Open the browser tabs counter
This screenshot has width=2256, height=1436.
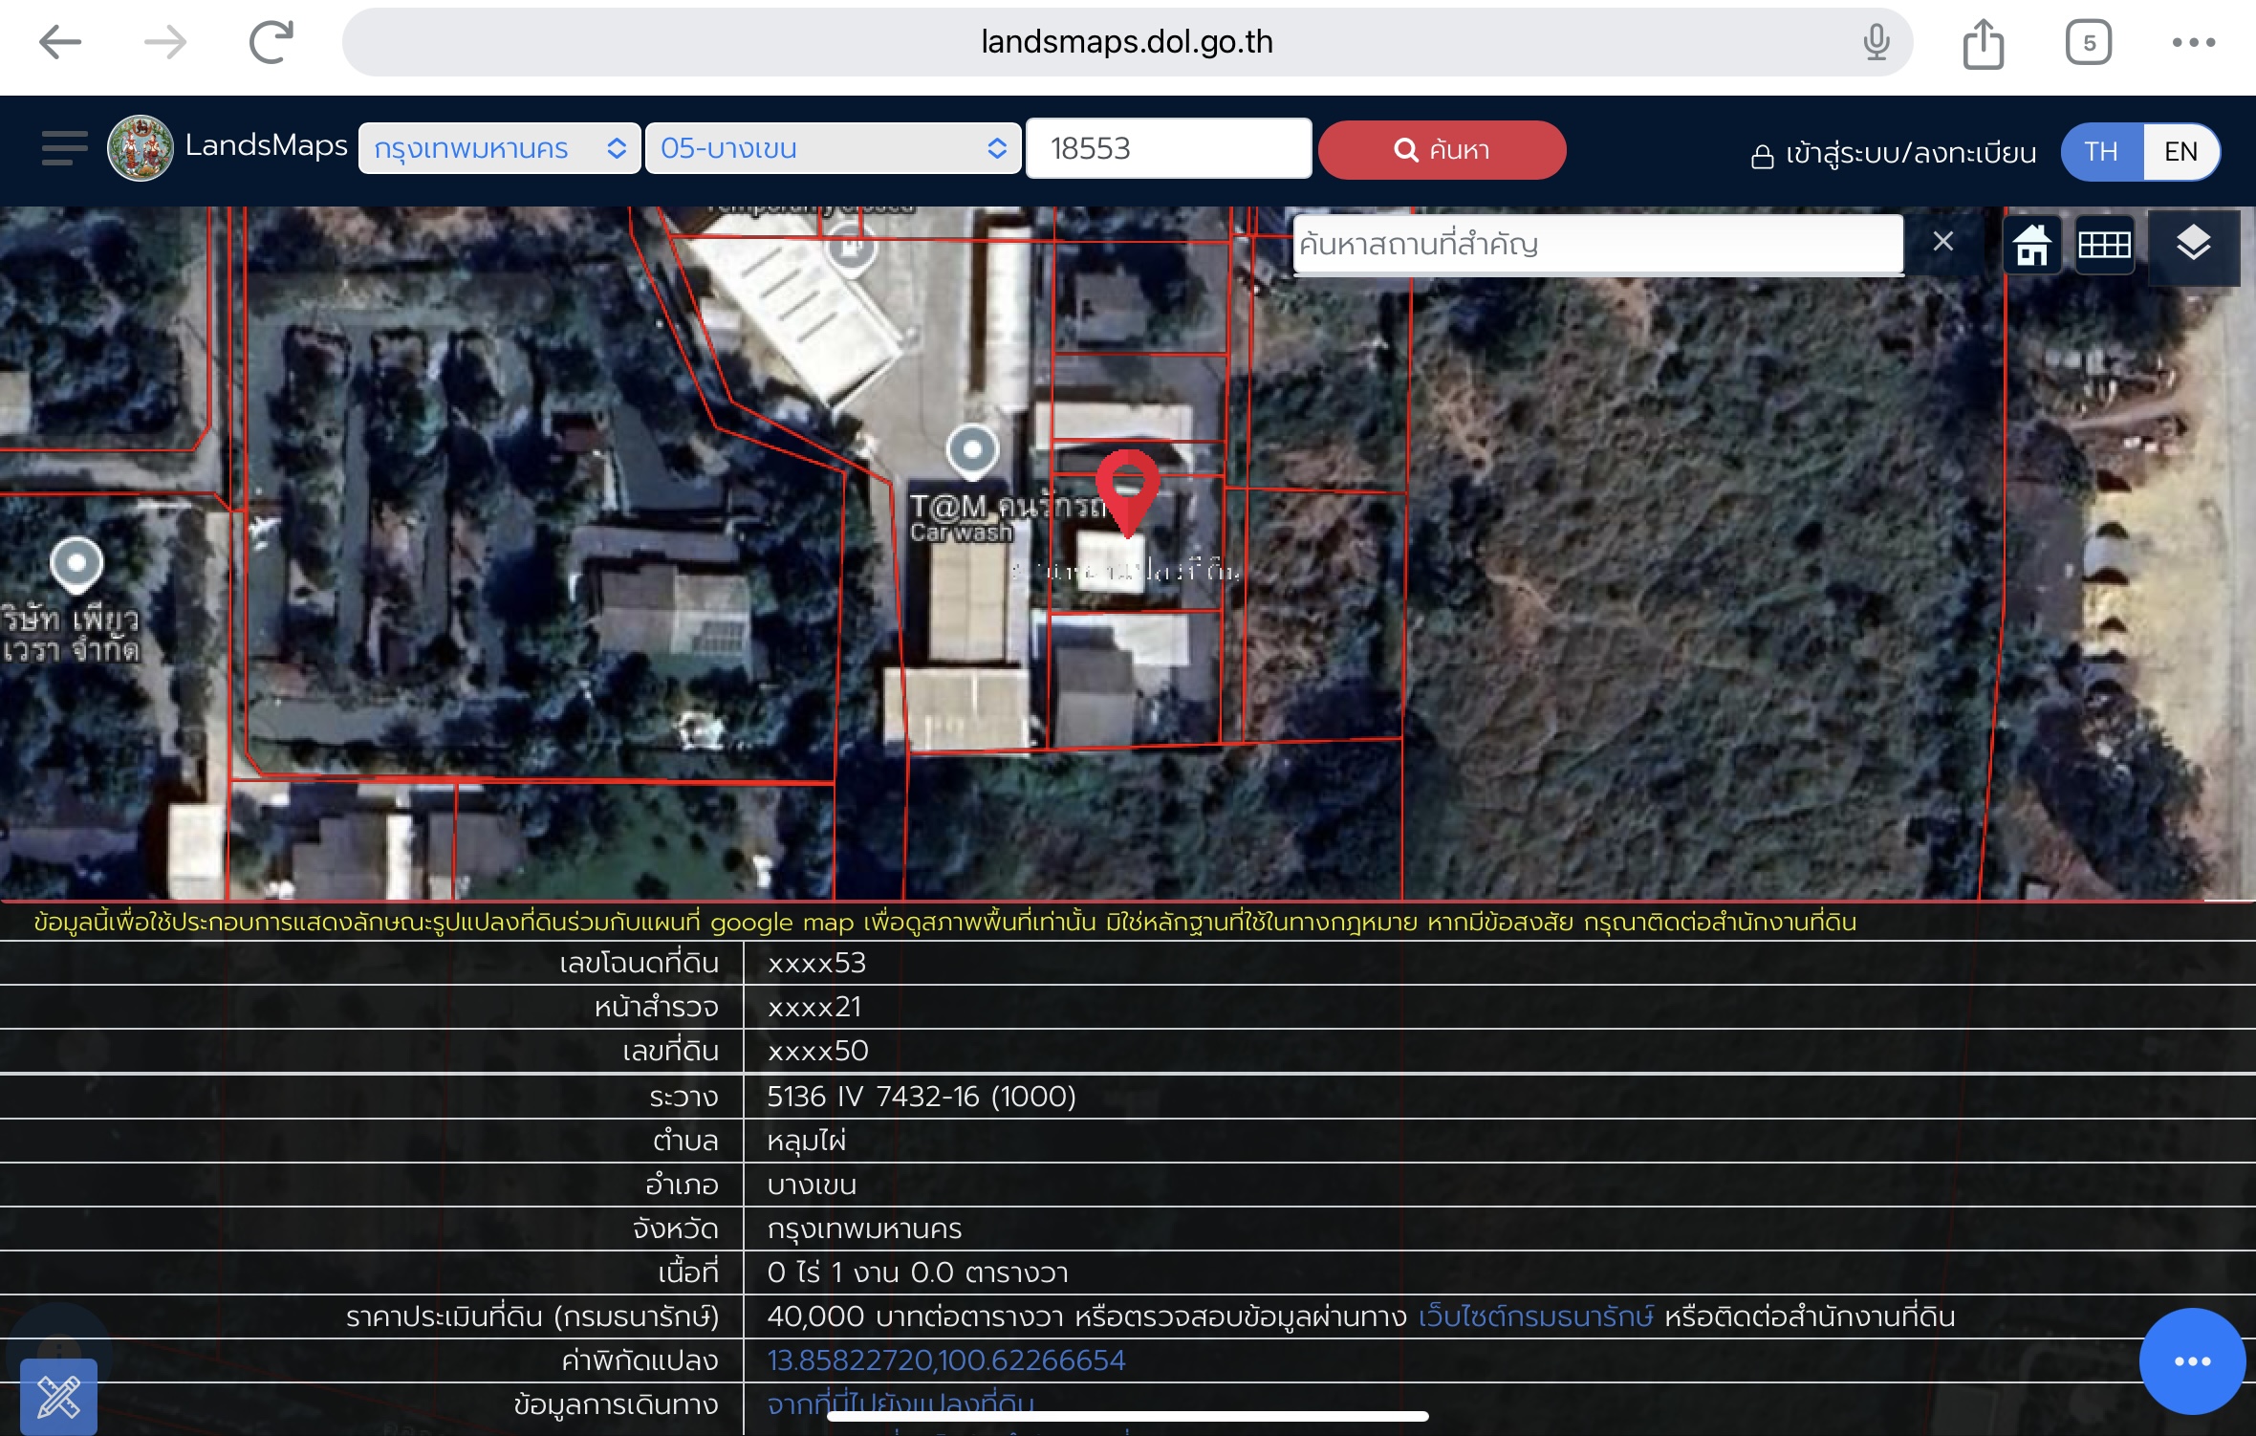[x=2088, y=43]
